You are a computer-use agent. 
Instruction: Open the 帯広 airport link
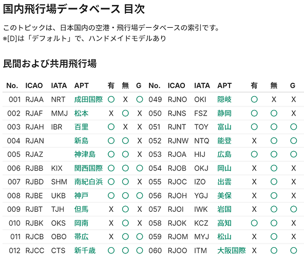click(81, 237)
